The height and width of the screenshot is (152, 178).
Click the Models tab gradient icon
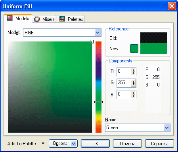click(x=10, y=18)
